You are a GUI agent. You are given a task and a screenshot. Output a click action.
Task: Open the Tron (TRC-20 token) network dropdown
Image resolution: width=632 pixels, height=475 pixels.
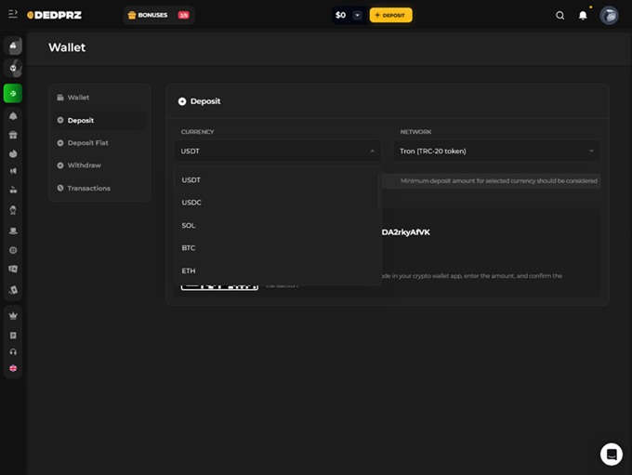pos(496,151)
